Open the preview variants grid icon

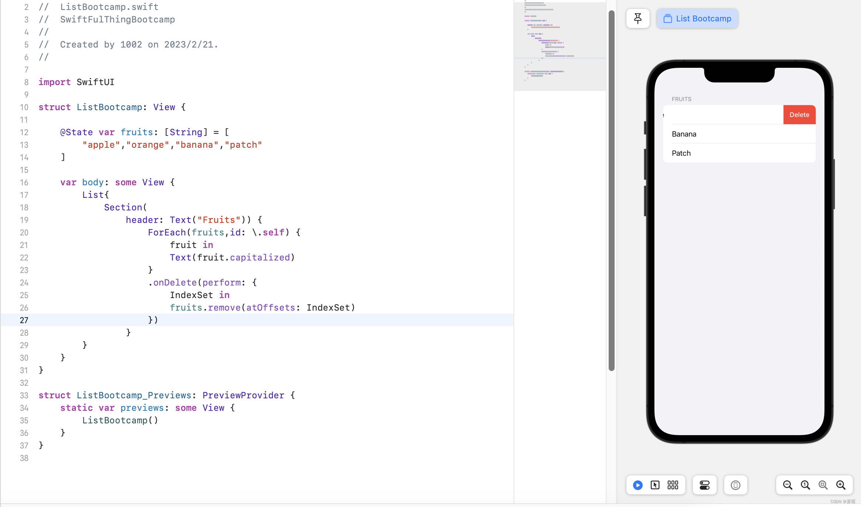coord(673,485)
